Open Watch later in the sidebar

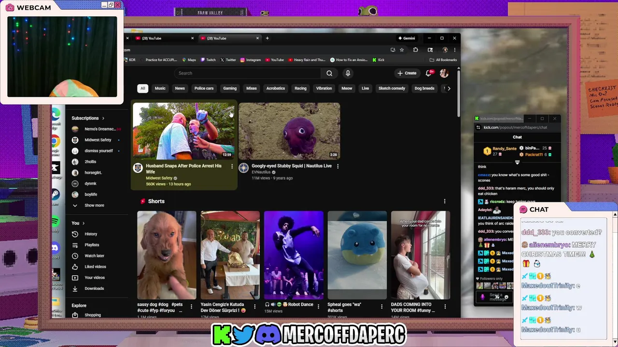(94, 256)
